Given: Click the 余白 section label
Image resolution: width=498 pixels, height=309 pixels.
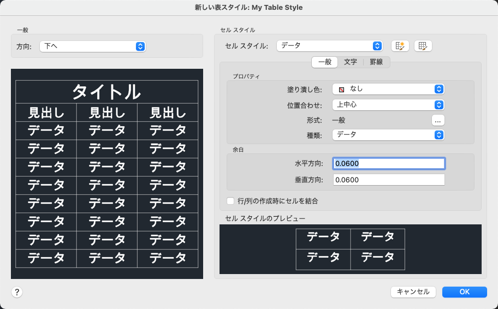Looking at the screenshot, I should (x=238, y=150).
